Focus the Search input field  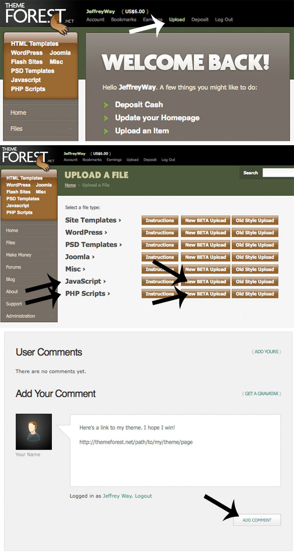278,173
